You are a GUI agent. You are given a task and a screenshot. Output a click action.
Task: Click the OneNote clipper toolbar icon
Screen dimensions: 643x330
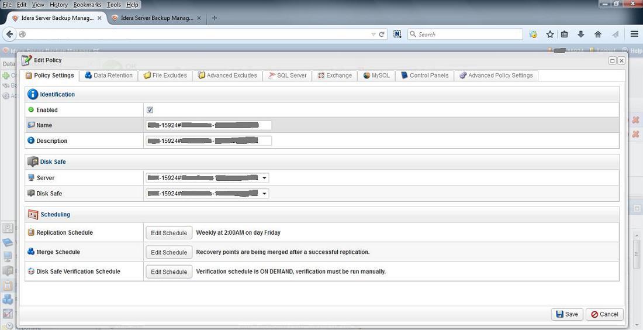tap(397, 35)
